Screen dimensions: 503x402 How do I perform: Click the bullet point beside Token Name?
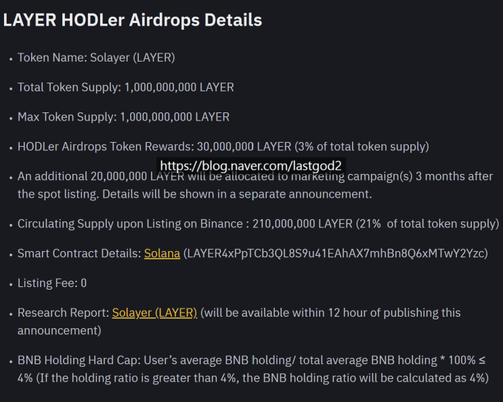10,59
